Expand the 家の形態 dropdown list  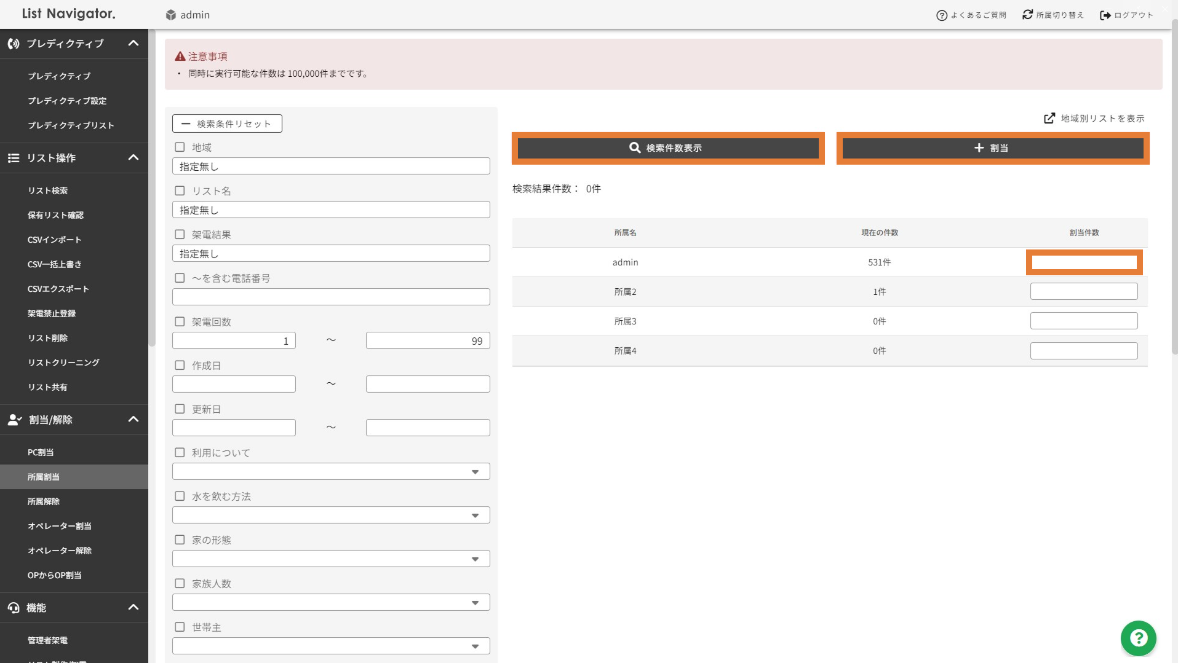point(331,559)
